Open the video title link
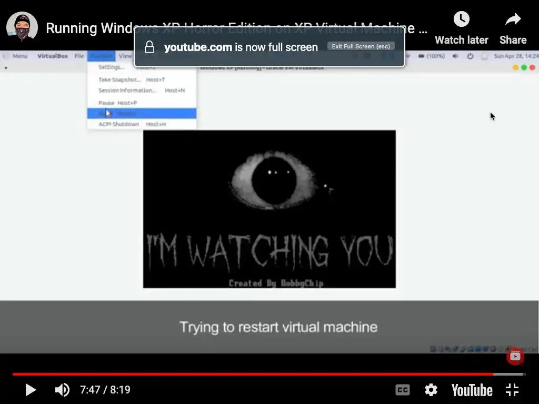The height and width of the screenshot is (404, 539). (x=236, y=28)
